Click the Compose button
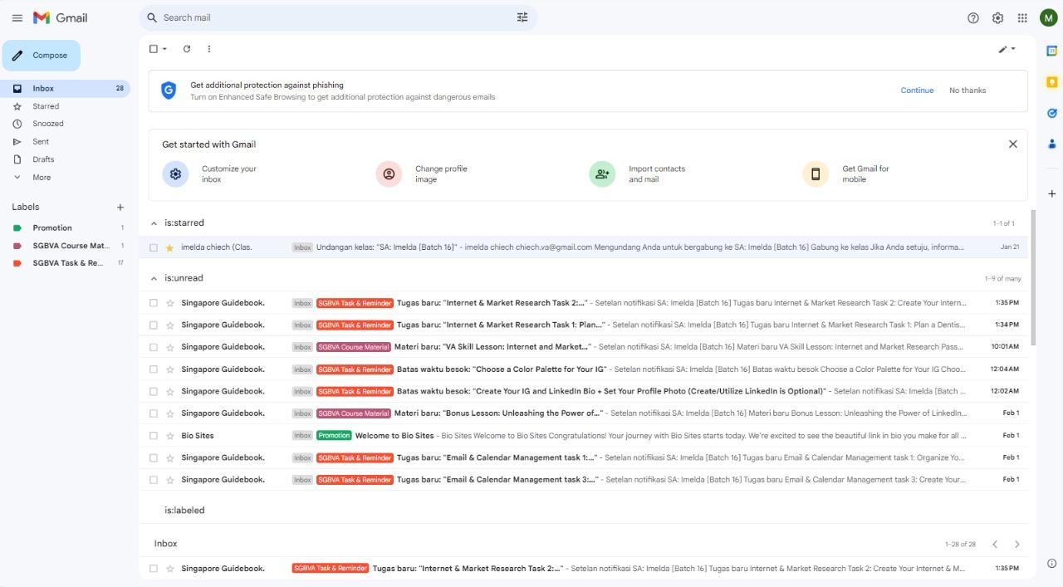This screenshot has width=1063, height=587. [x=42, y=56]
